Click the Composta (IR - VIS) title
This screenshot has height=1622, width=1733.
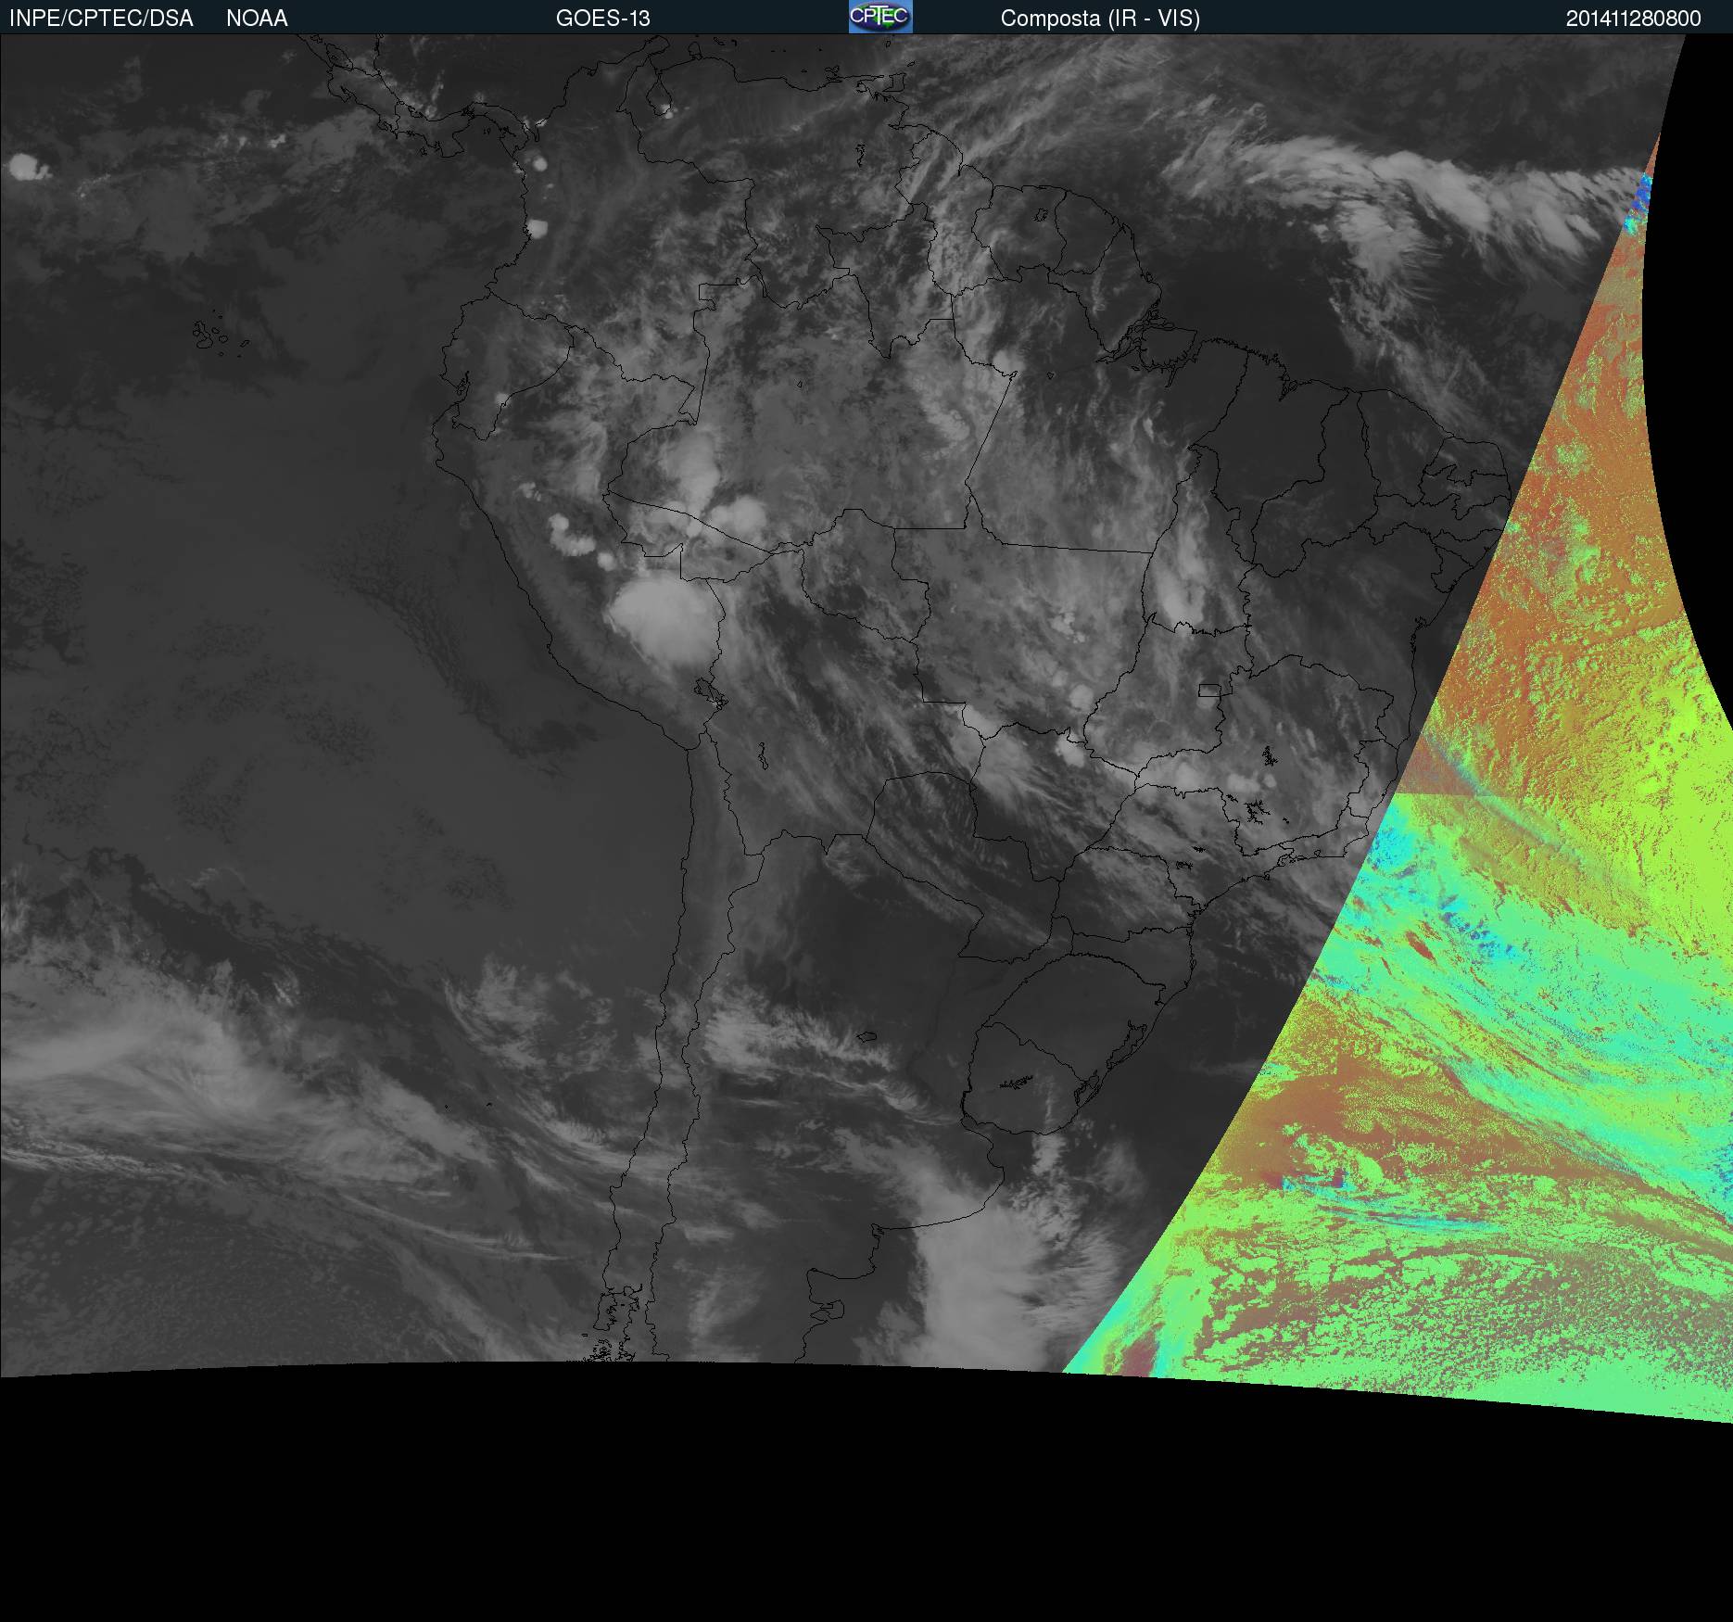click(1100, 19)
